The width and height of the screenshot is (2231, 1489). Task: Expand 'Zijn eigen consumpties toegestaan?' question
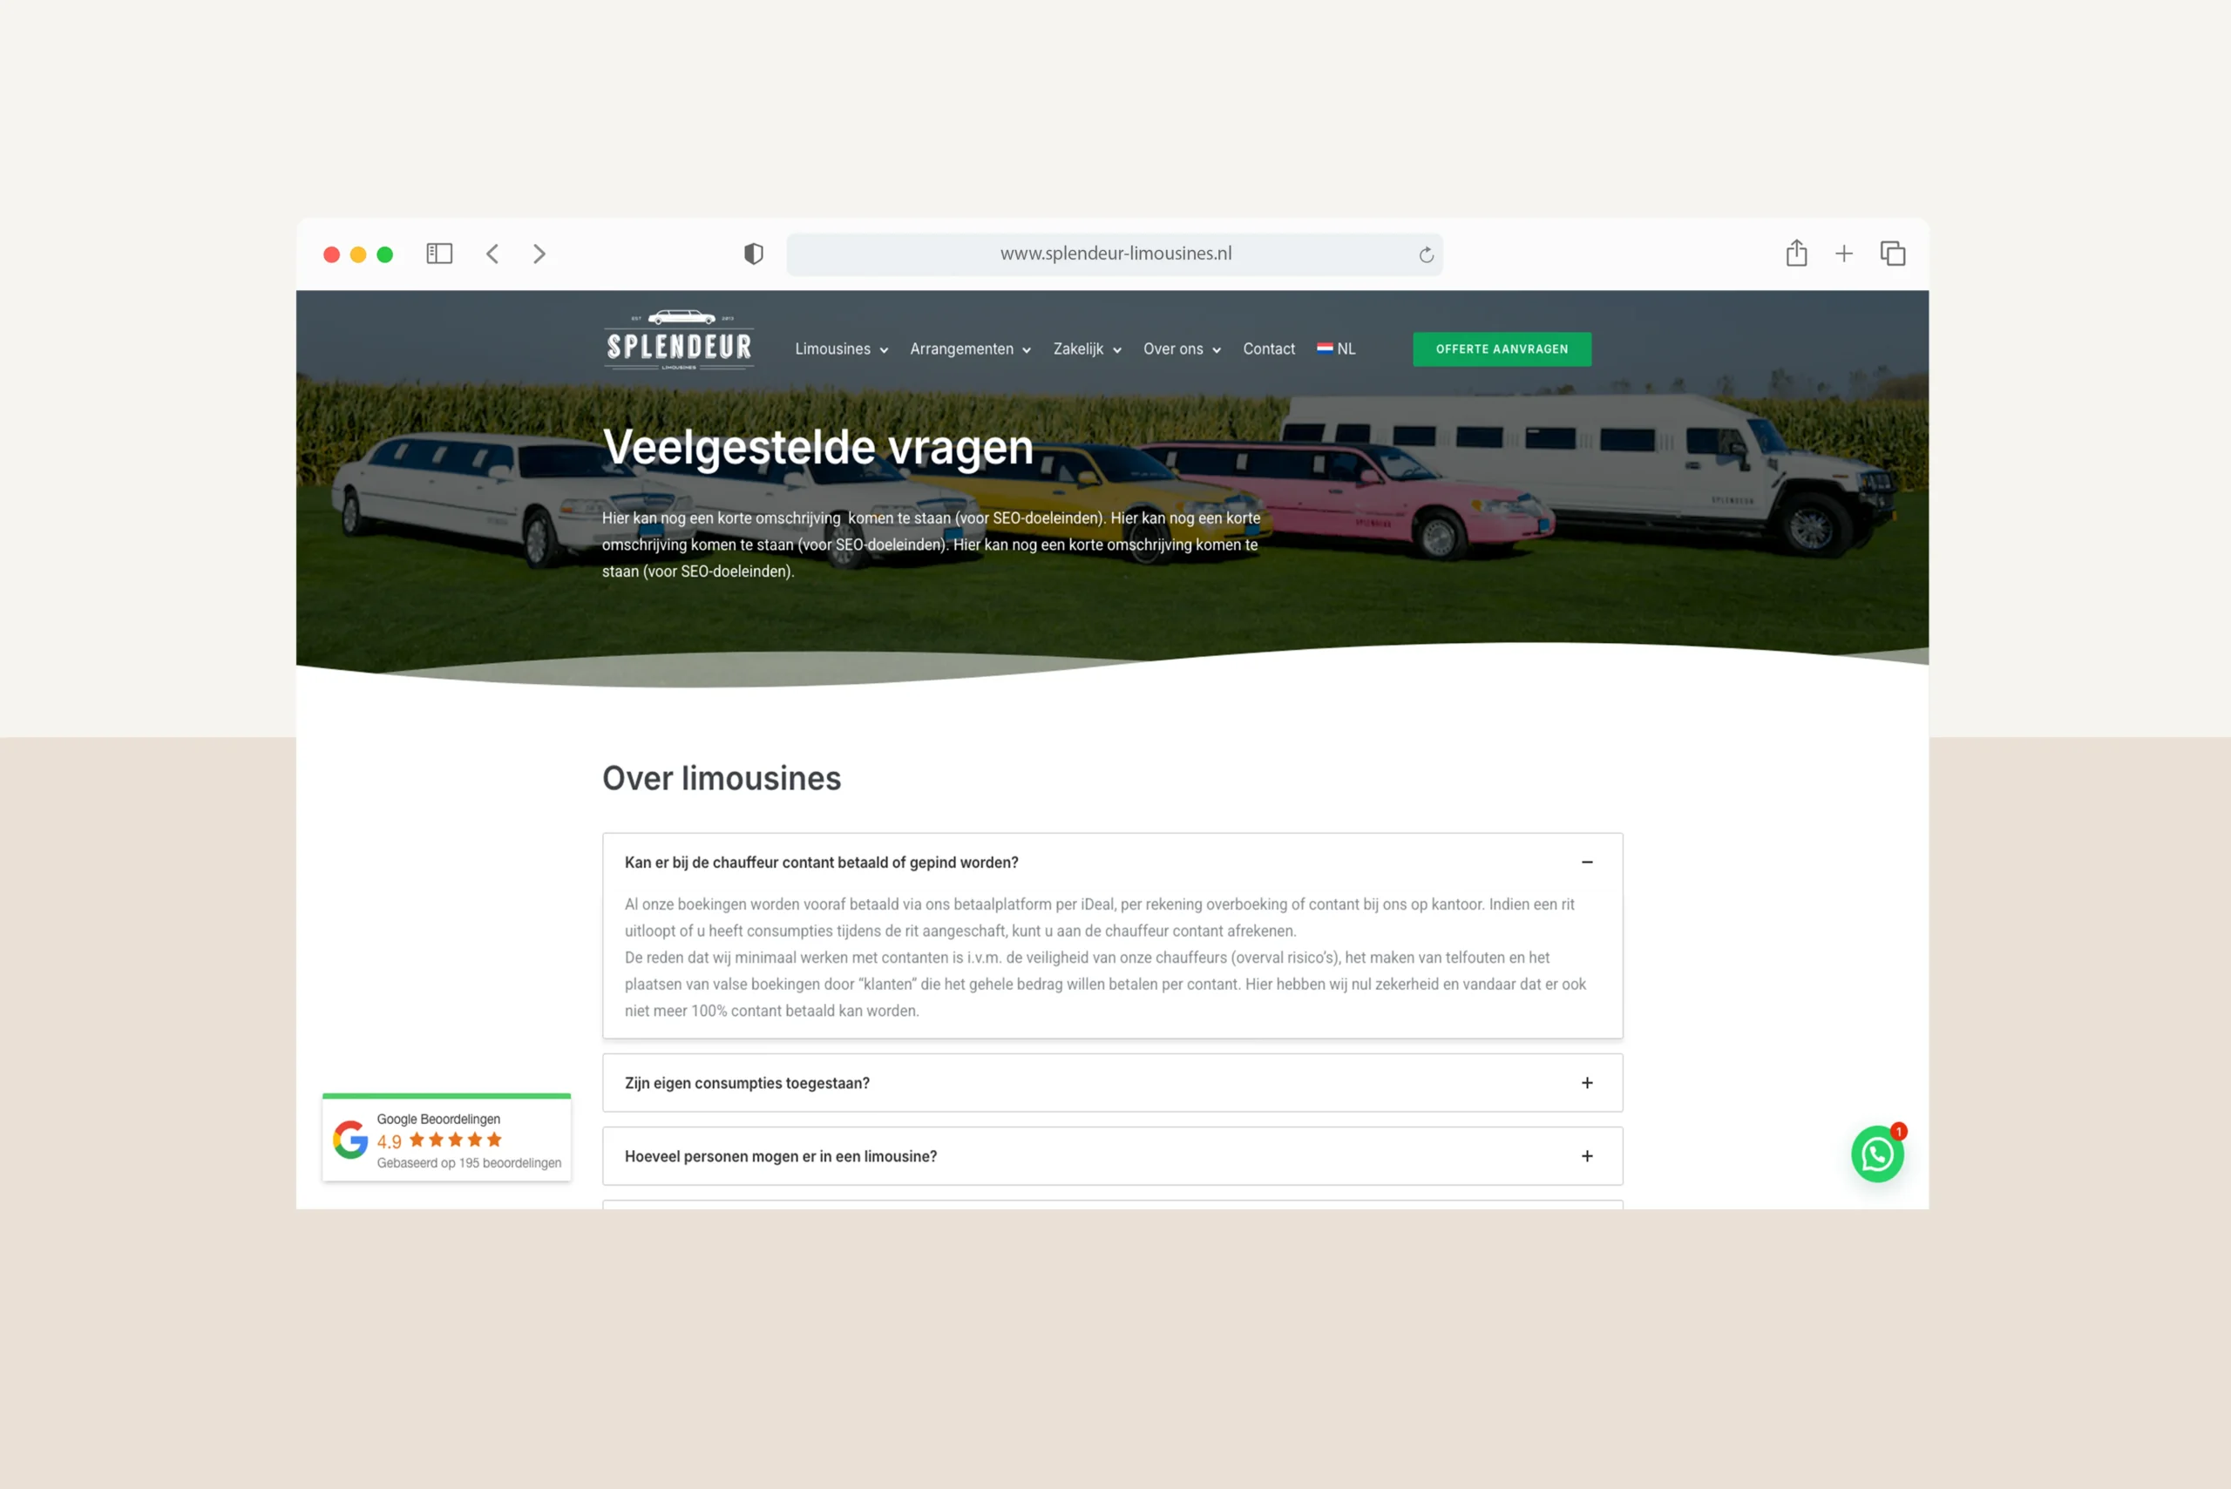[x=1586, y=1083]
